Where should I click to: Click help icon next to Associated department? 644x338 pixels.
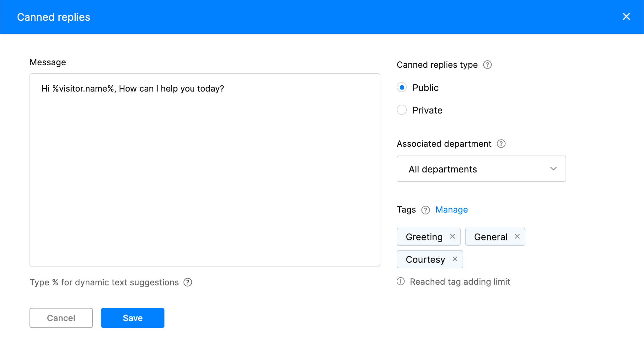pos(501,144)
